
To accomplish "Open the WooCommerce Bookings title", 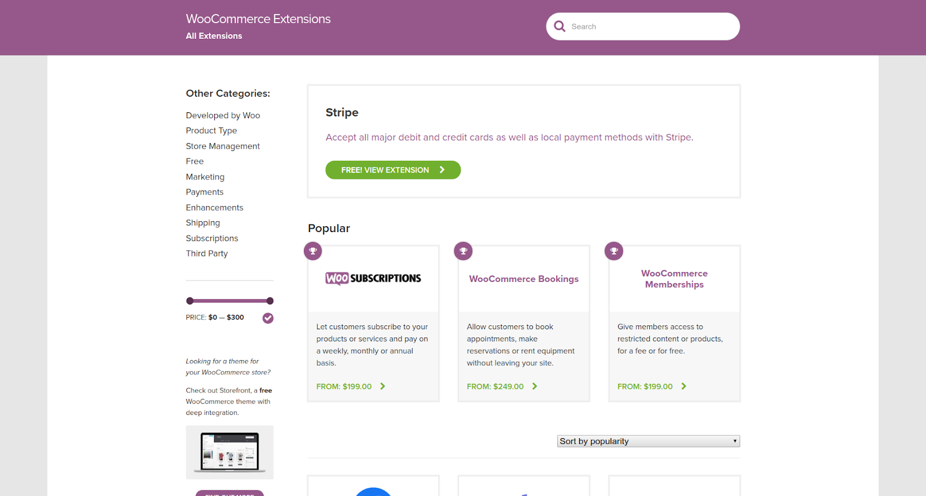I will click(x=524, y=279).
